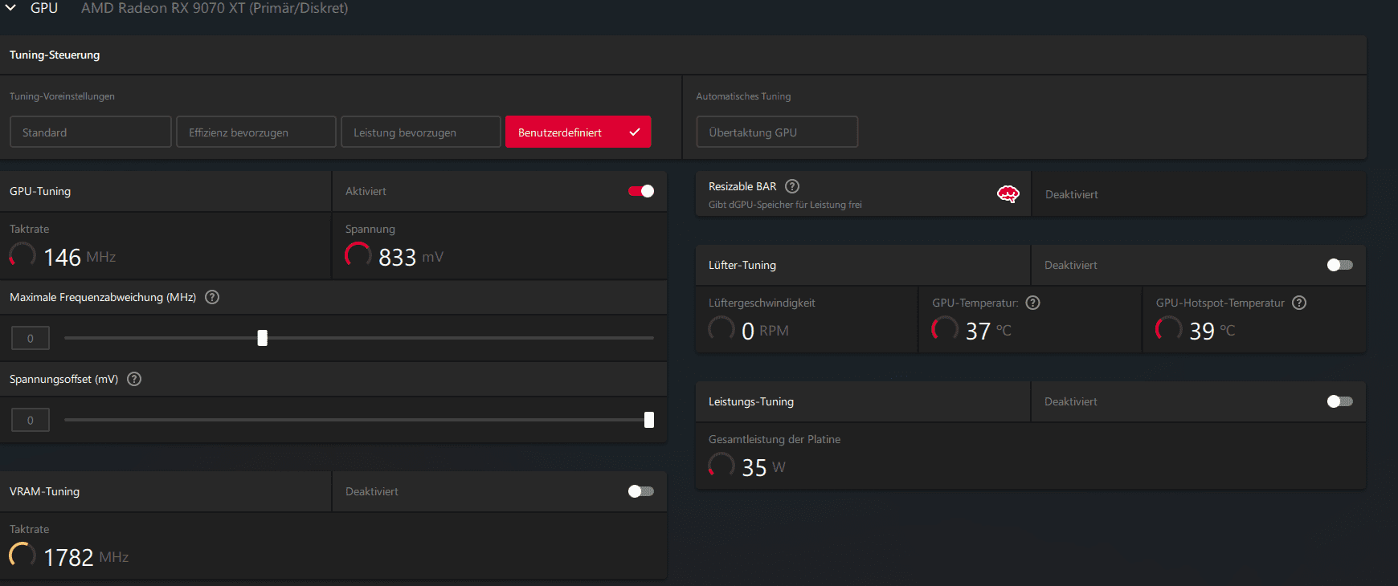
Task: Click the Frequenzabweichung value input field
Action: [31, 338]
